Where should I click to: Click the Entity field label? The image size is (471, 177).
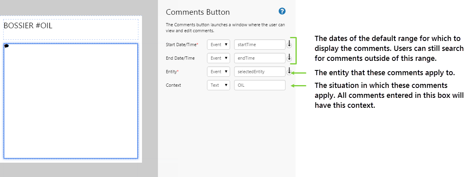point(172,72)
